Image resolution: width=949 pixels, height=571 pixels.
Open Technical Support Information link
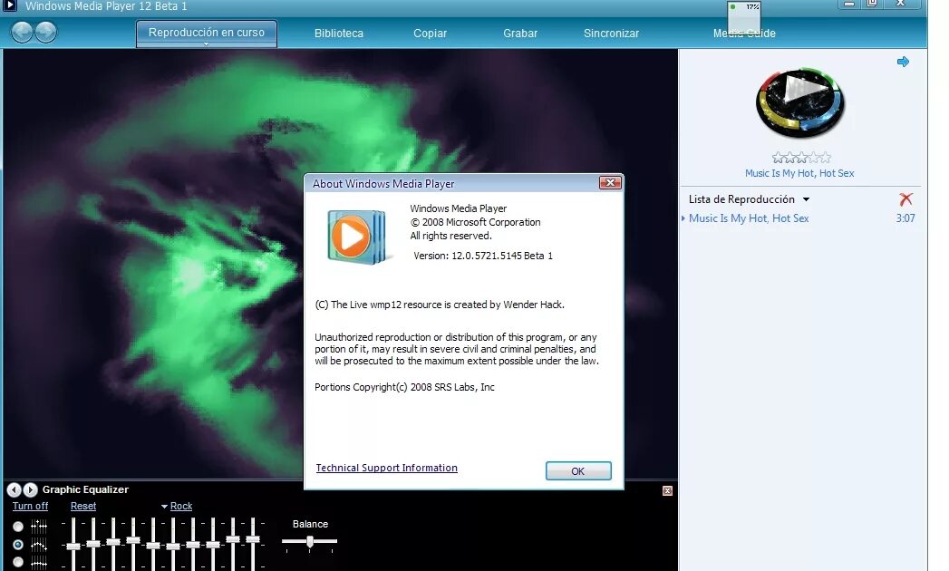tap(386, 468)
